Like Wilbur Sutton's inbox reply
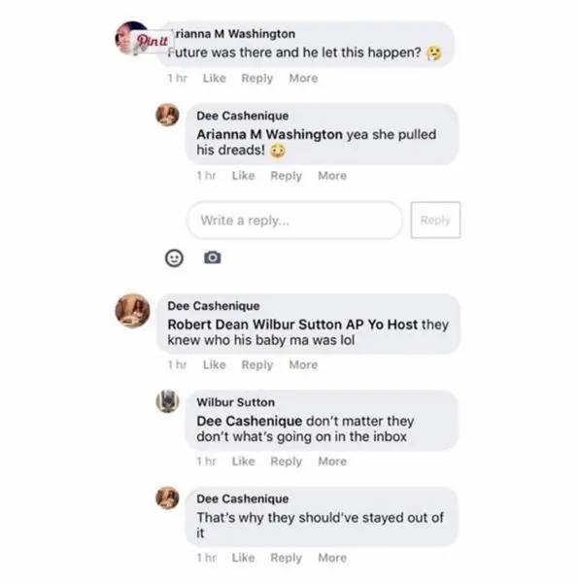The image size is (578, 583). [x=244, y=461]
